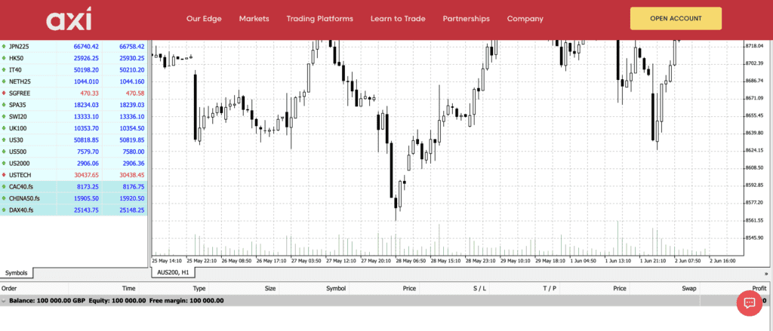This screenshot has width=773, height=331.
Task: Click the OPEN ACCOUNT button
Action: pyautogui.click(x=676, y=19)
